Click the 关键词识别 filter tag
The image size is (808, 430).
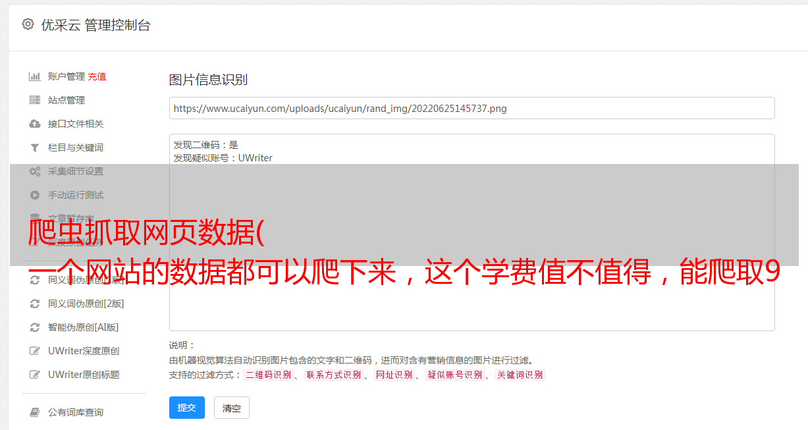520,375
